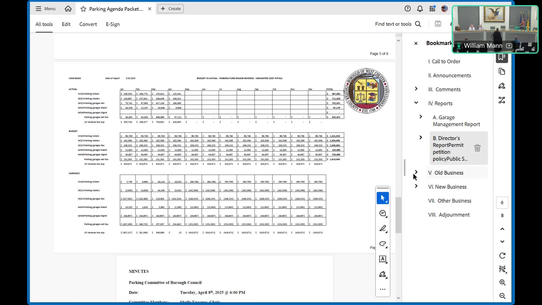This screenshot has height=305, width=542.
Task: Choose the Select arrow tool
Action: 383,198
